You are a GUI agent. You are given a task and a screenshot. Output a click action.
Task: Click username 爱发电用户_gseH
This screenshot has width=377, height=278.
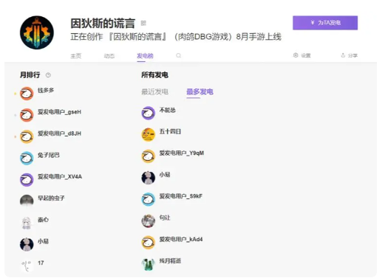59,112
